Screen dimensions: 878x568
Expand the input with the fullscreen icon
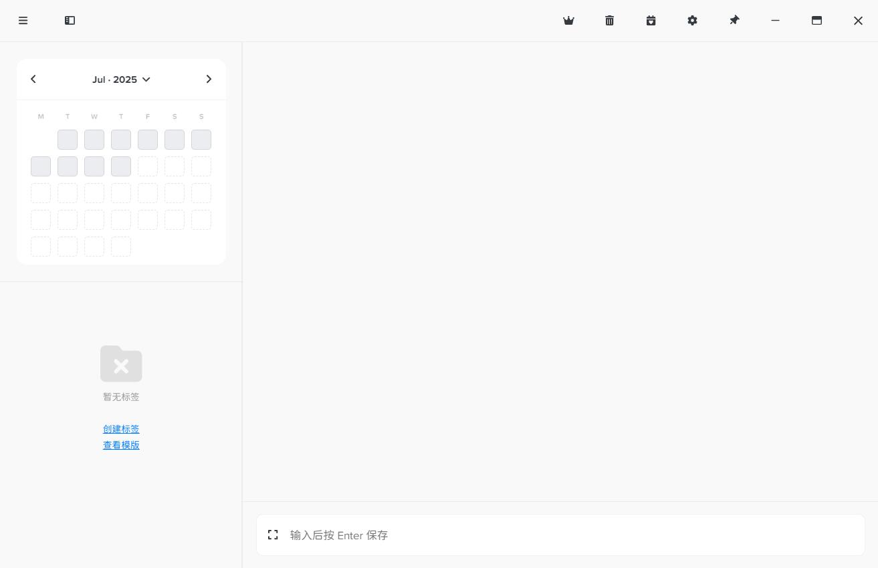click(x=273, y=535)
